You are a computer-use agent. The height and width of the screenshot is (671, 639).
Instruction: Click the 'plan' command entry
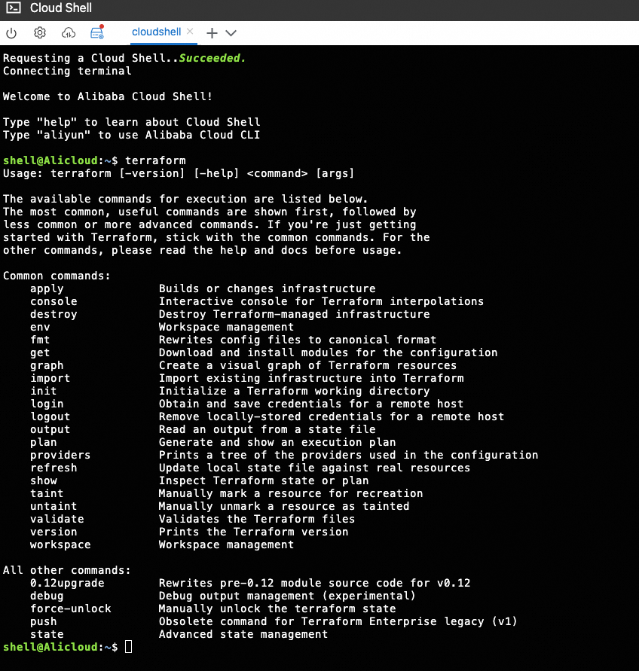(x=43, y=443)
